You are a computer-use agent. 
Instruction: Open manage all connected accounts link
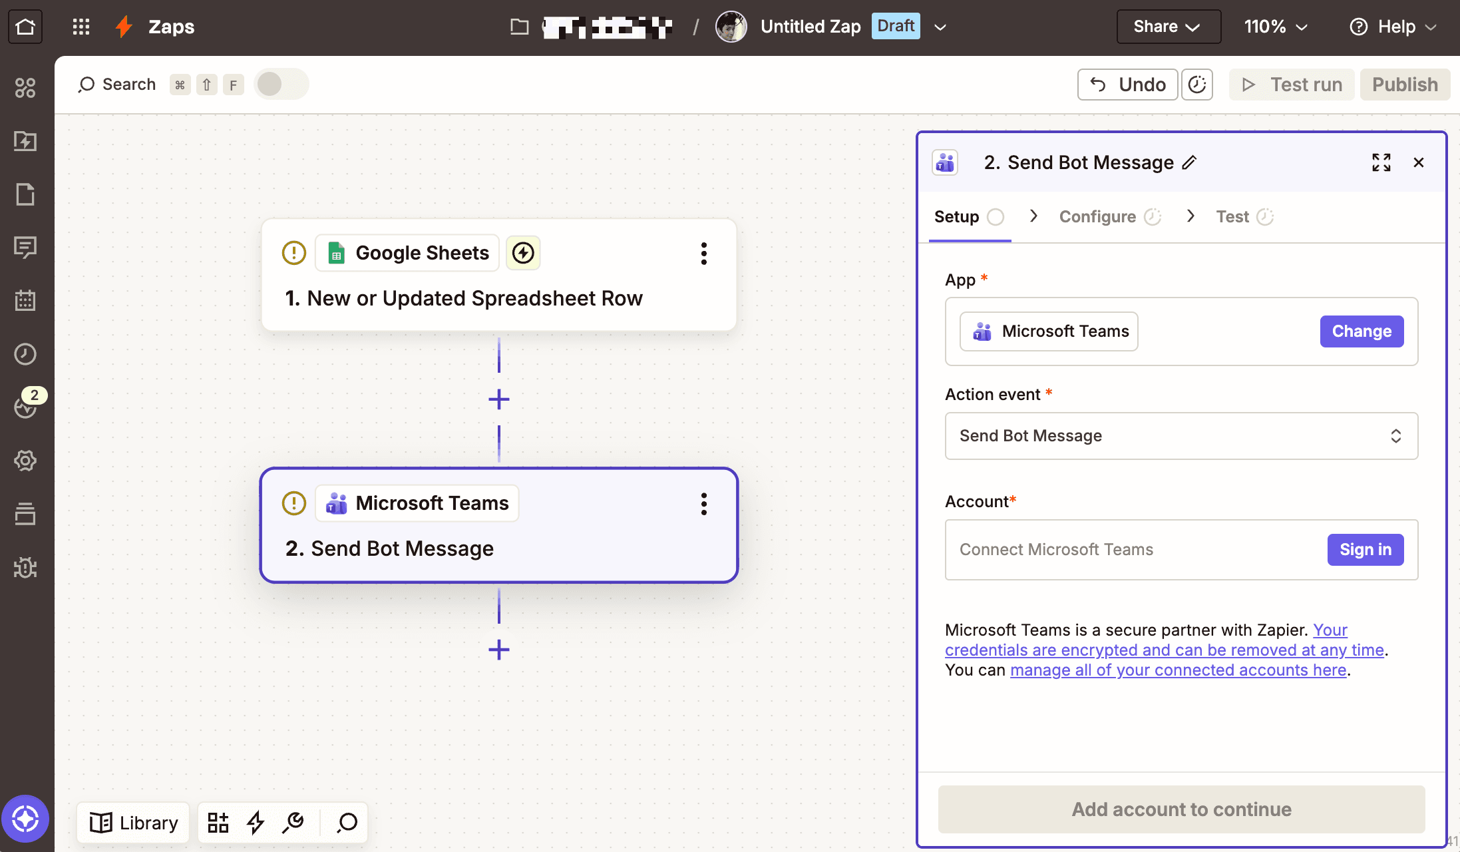point(1178,670)
